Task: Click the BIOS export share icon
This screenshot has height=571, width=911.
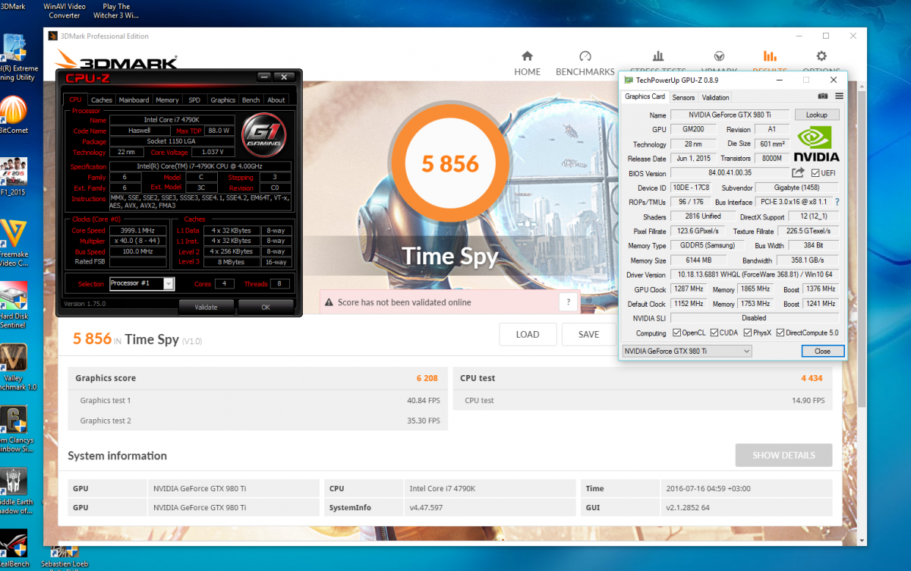Action: pos(798,173)
